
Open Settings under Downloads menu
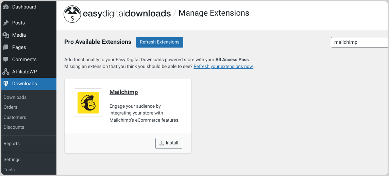pyautogui.click(x=12, y=159)
